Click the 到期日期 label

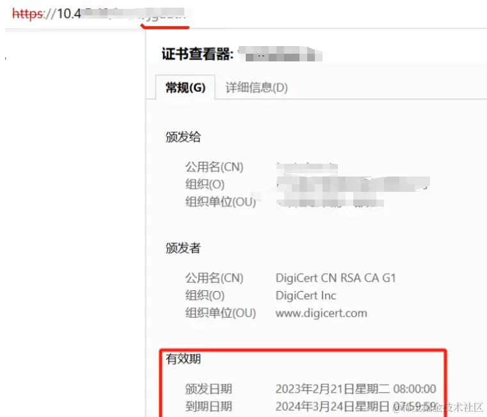[x=209, y=406]
